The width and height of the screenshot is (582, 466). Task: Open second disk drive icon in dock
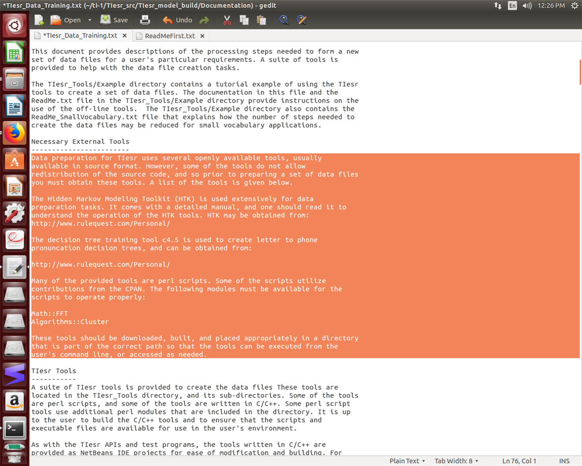tap(15, 321)
